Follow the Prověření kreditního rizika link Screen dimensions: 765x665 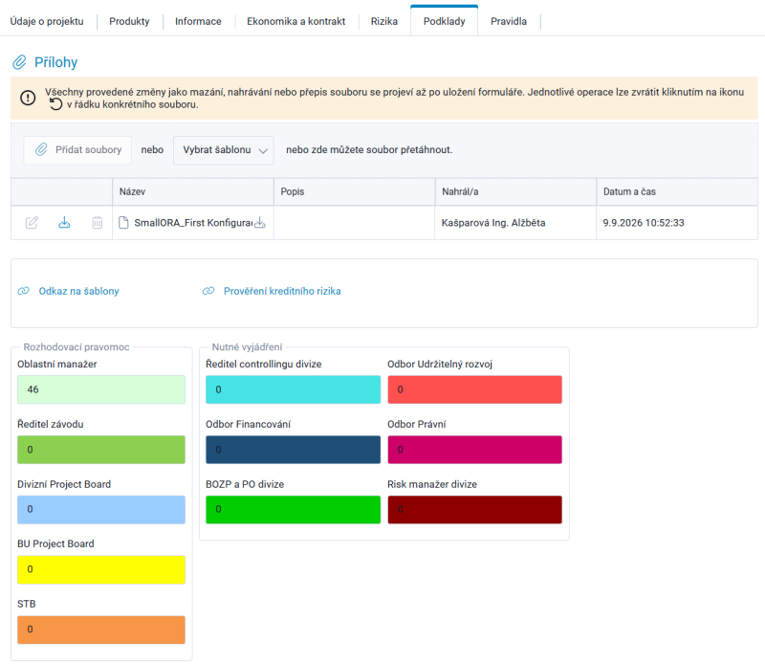282,291
